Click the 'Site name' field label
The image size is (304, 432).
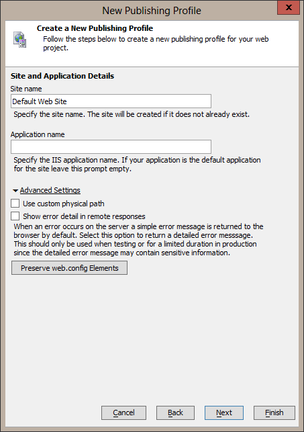(26, 89)
